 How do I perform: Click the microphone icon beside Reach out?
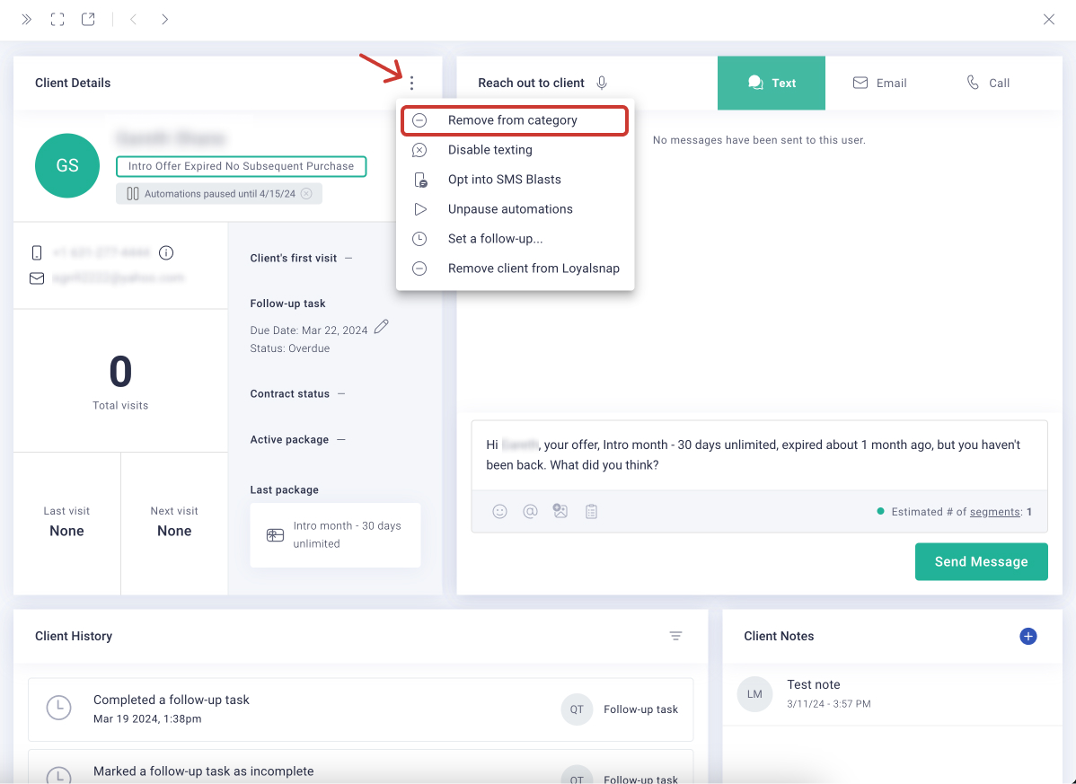pyautogui.click(x=602, y=83)
